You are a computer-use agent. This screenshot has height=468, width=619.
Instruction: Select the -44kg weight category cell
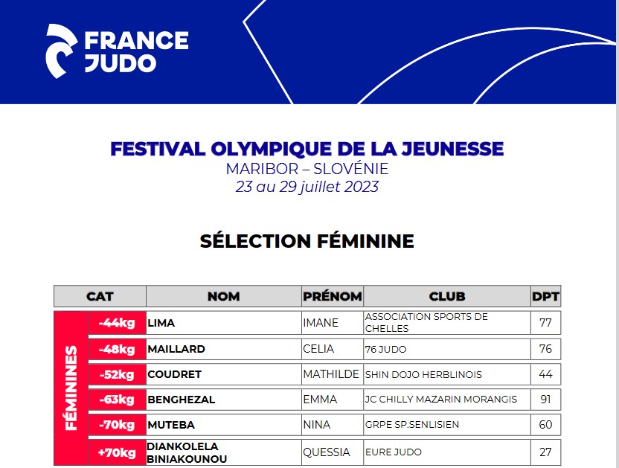[x=117, y=323]
